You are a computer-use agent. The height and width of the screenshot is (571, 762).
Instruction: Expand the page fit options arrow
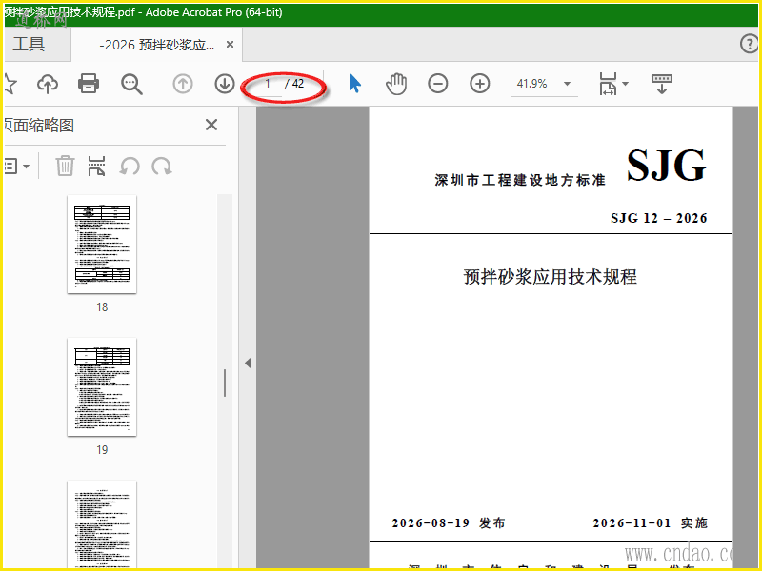pos(626,84)
